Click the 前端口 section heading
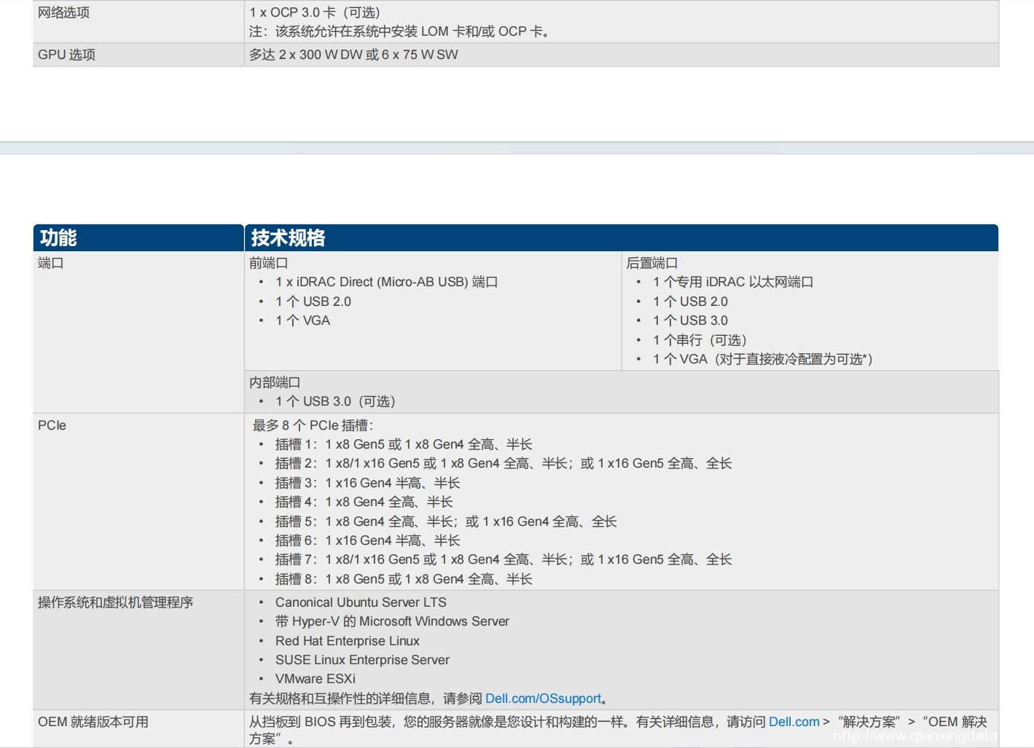 [x=268, y=263]
